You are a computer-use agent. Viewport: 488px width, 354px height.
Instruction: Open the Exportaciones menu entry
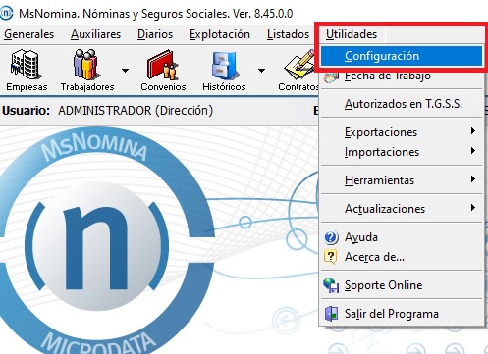pos(402,132)
